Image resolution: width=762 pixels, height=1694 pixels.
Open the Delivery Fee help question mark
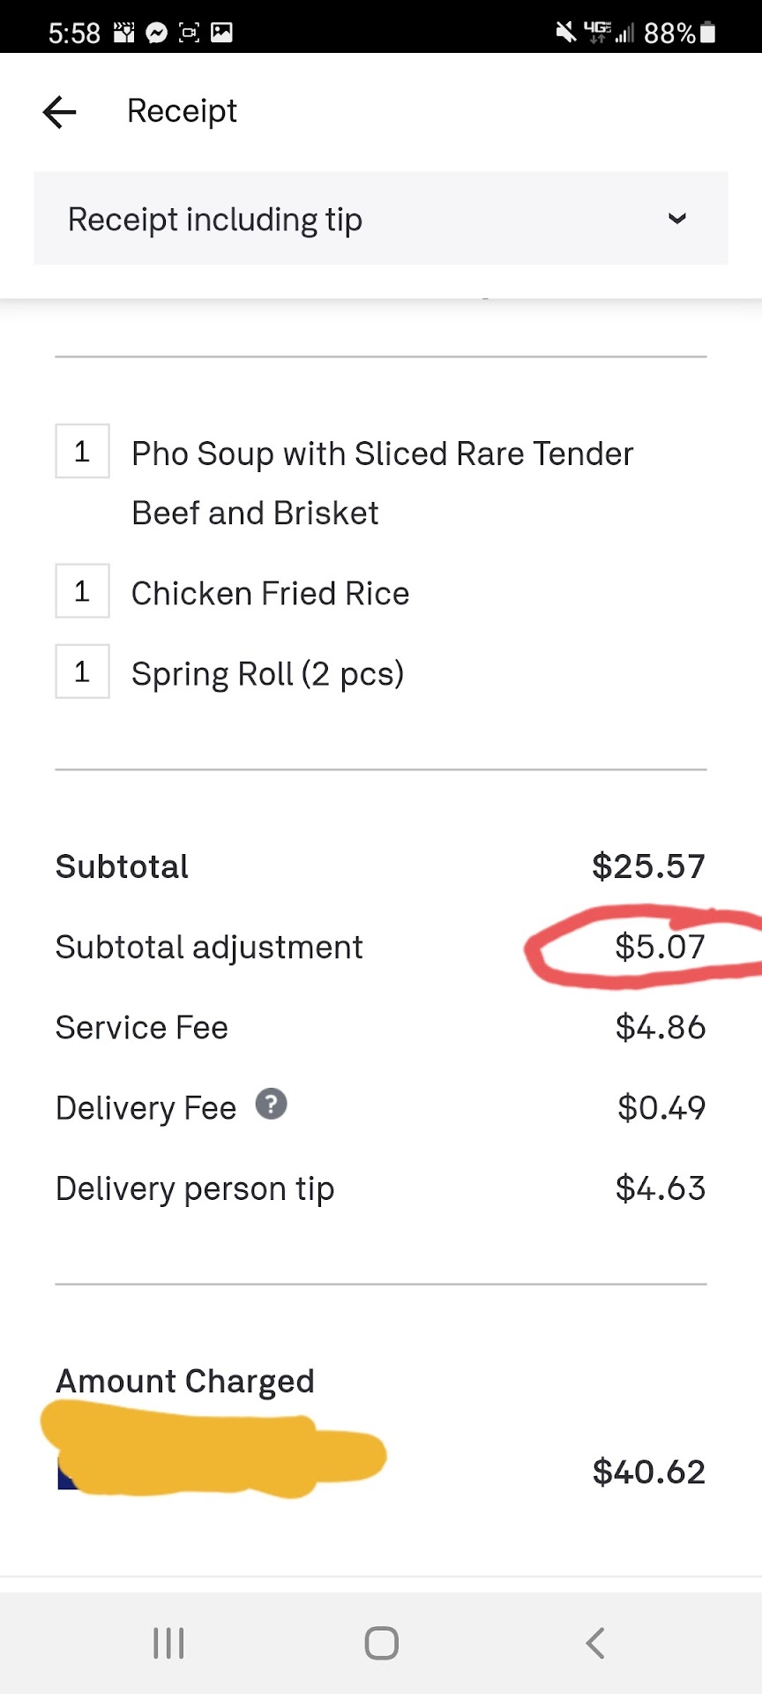click(271, 1104)
